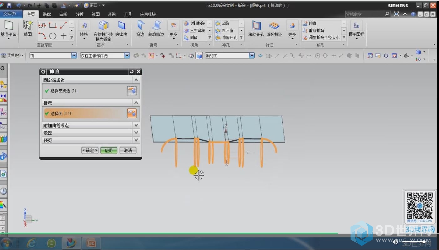The width and height of the screenshot is (439, 250).
Task: Switch to the 分析 ribbon tab
Action: pyautogui.click(x=79, y=14)
